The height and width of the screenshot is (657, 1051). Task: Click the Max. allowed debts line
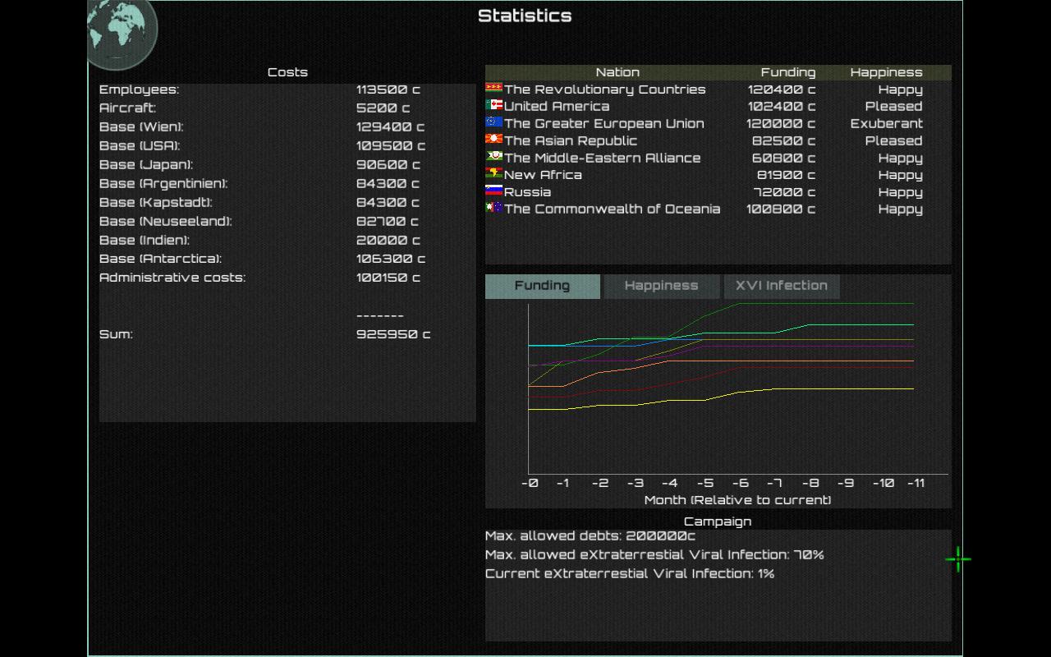[x=590, y=536]
